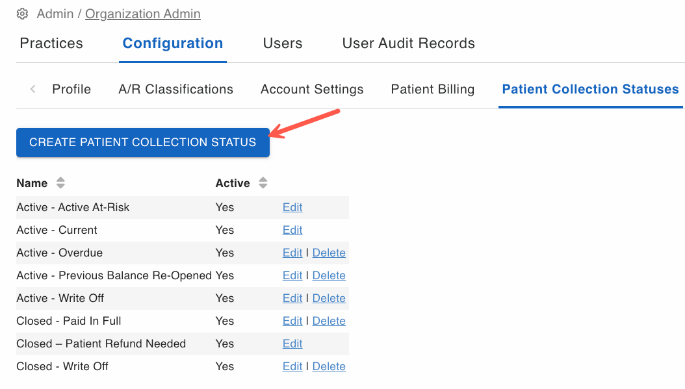685x389 pixels.
Task: Delete the Active - Write Off status
Action: (x=329, y=298)
